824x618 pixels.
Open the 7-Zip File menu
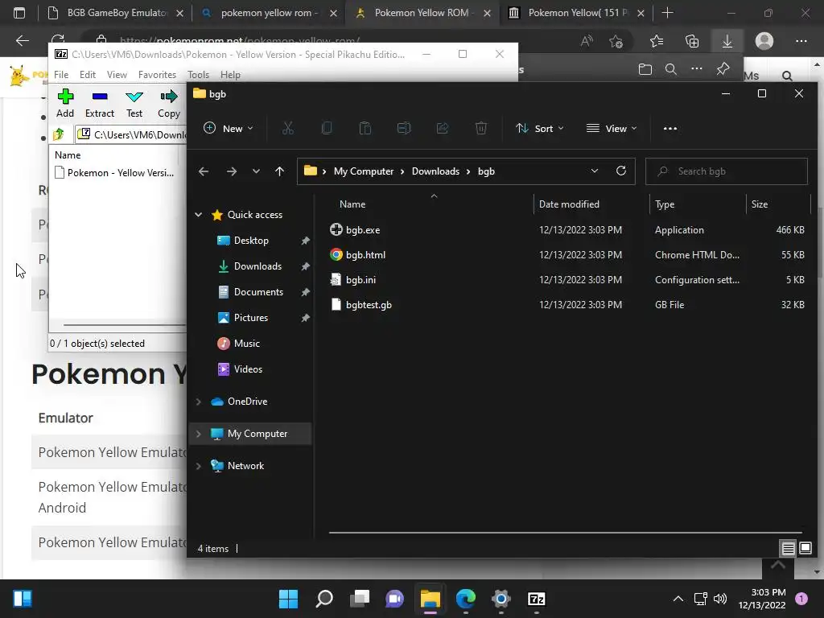(x=61, y=75)
